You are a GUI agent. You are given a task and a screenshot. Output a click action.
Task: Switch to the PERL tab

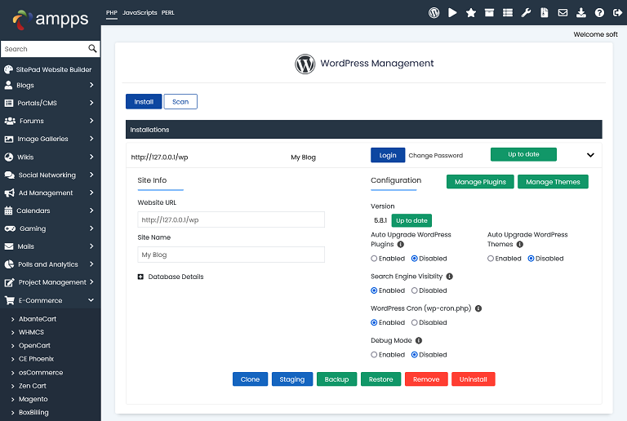(168, 13)
